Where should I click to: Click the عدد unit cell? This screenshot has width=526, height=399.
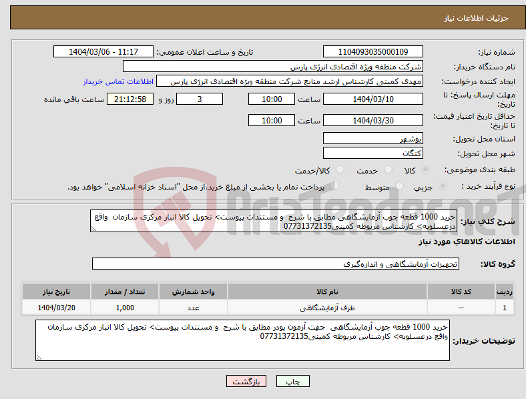(193, 308)
